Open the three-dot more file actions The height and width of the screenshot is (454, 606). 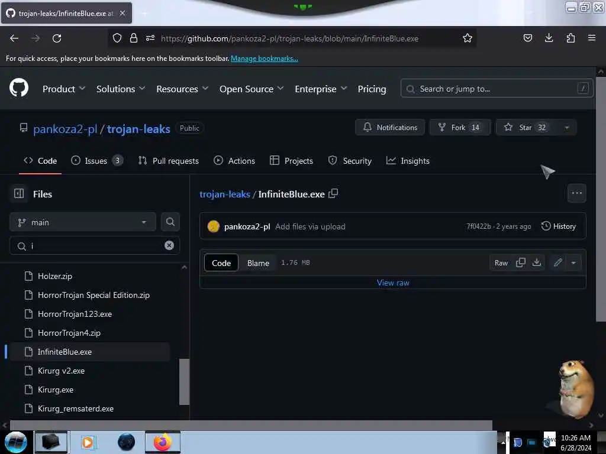click(576, 193)
